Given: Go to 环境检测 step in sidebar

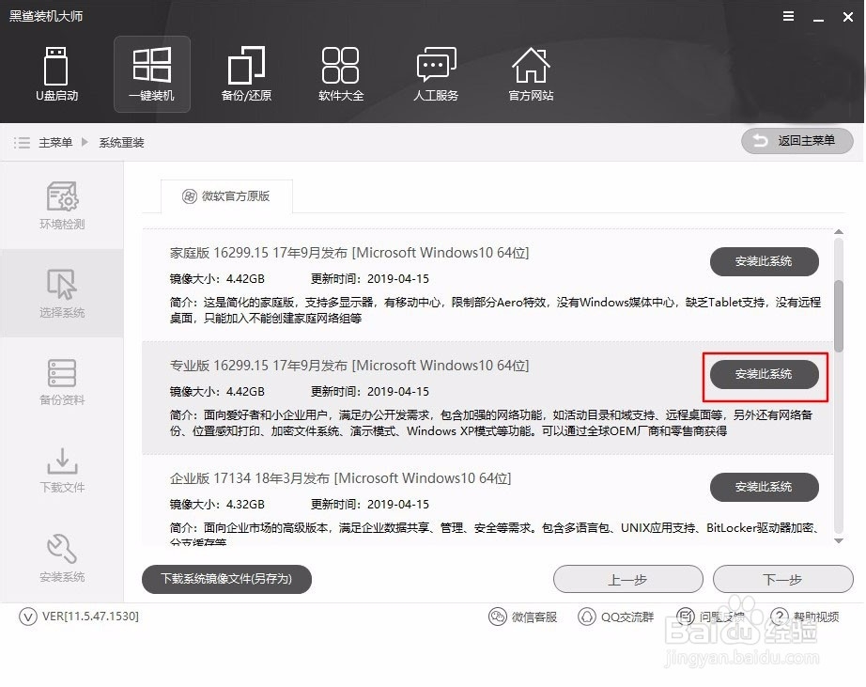Looking at the screenshot, I should 62,206.
